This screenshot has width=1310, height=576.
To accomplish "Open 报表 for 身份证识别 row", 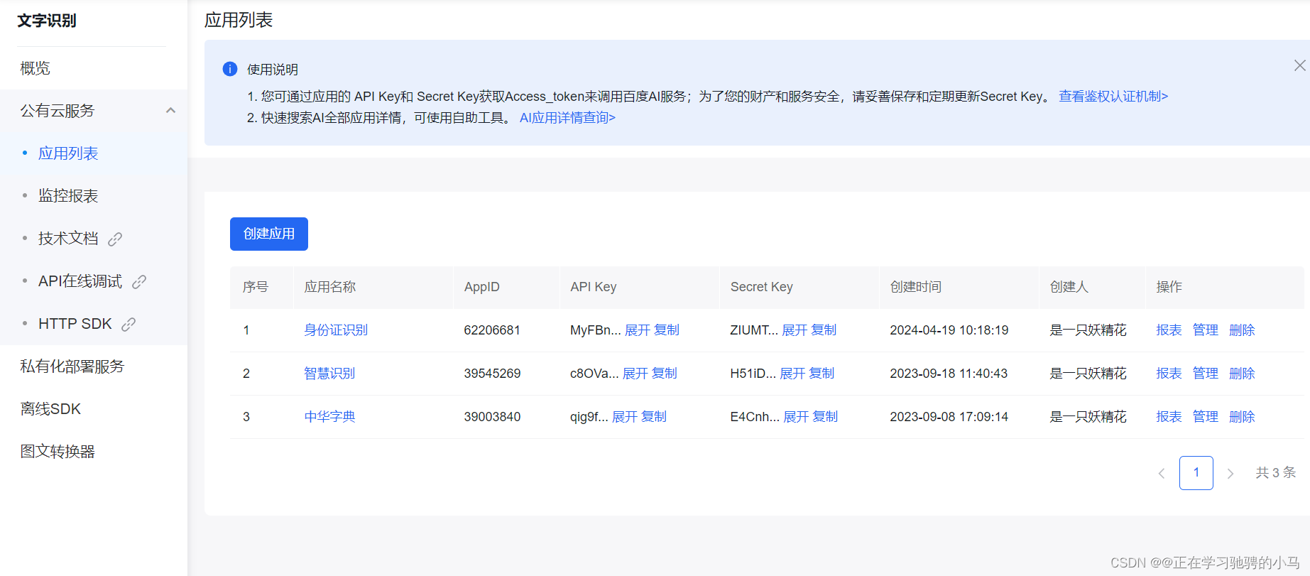I will click(x=1169, y=330).
